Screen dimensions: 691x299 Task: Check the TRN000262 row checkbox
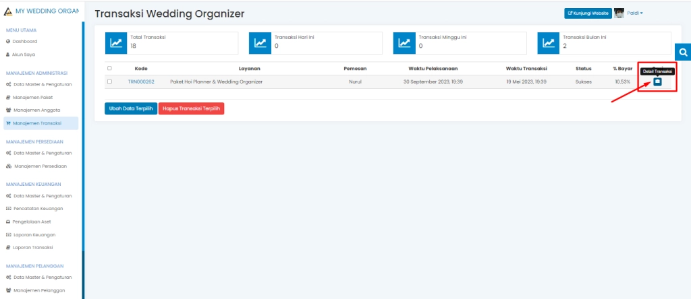[x=109, y=81]
